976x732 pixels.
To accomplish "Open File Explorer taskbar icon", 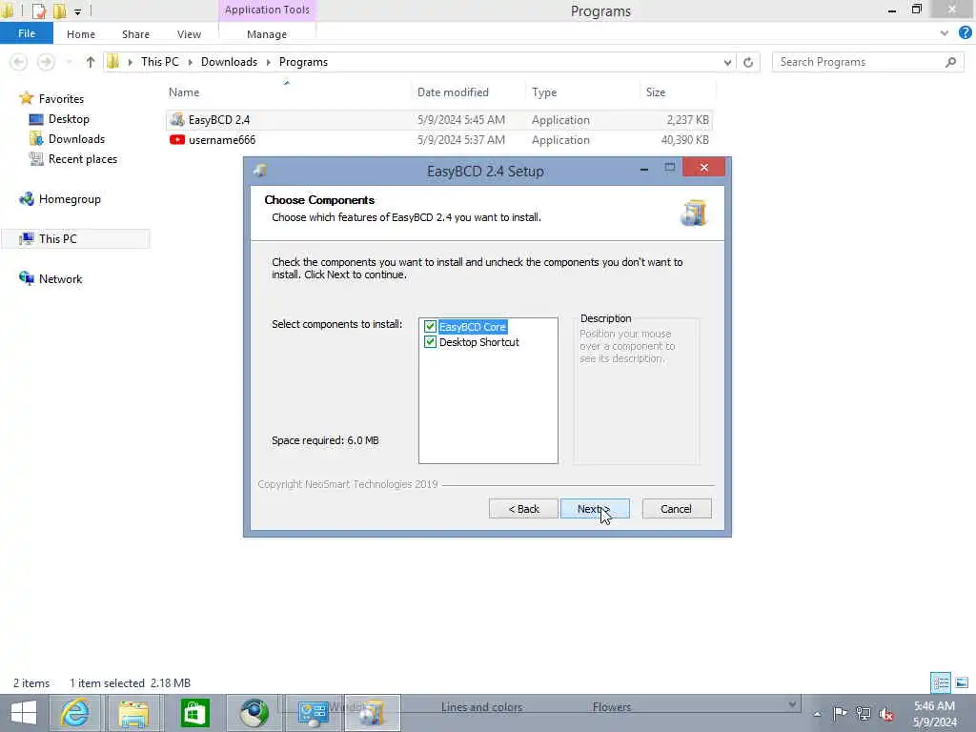I will tap(133, 713).
